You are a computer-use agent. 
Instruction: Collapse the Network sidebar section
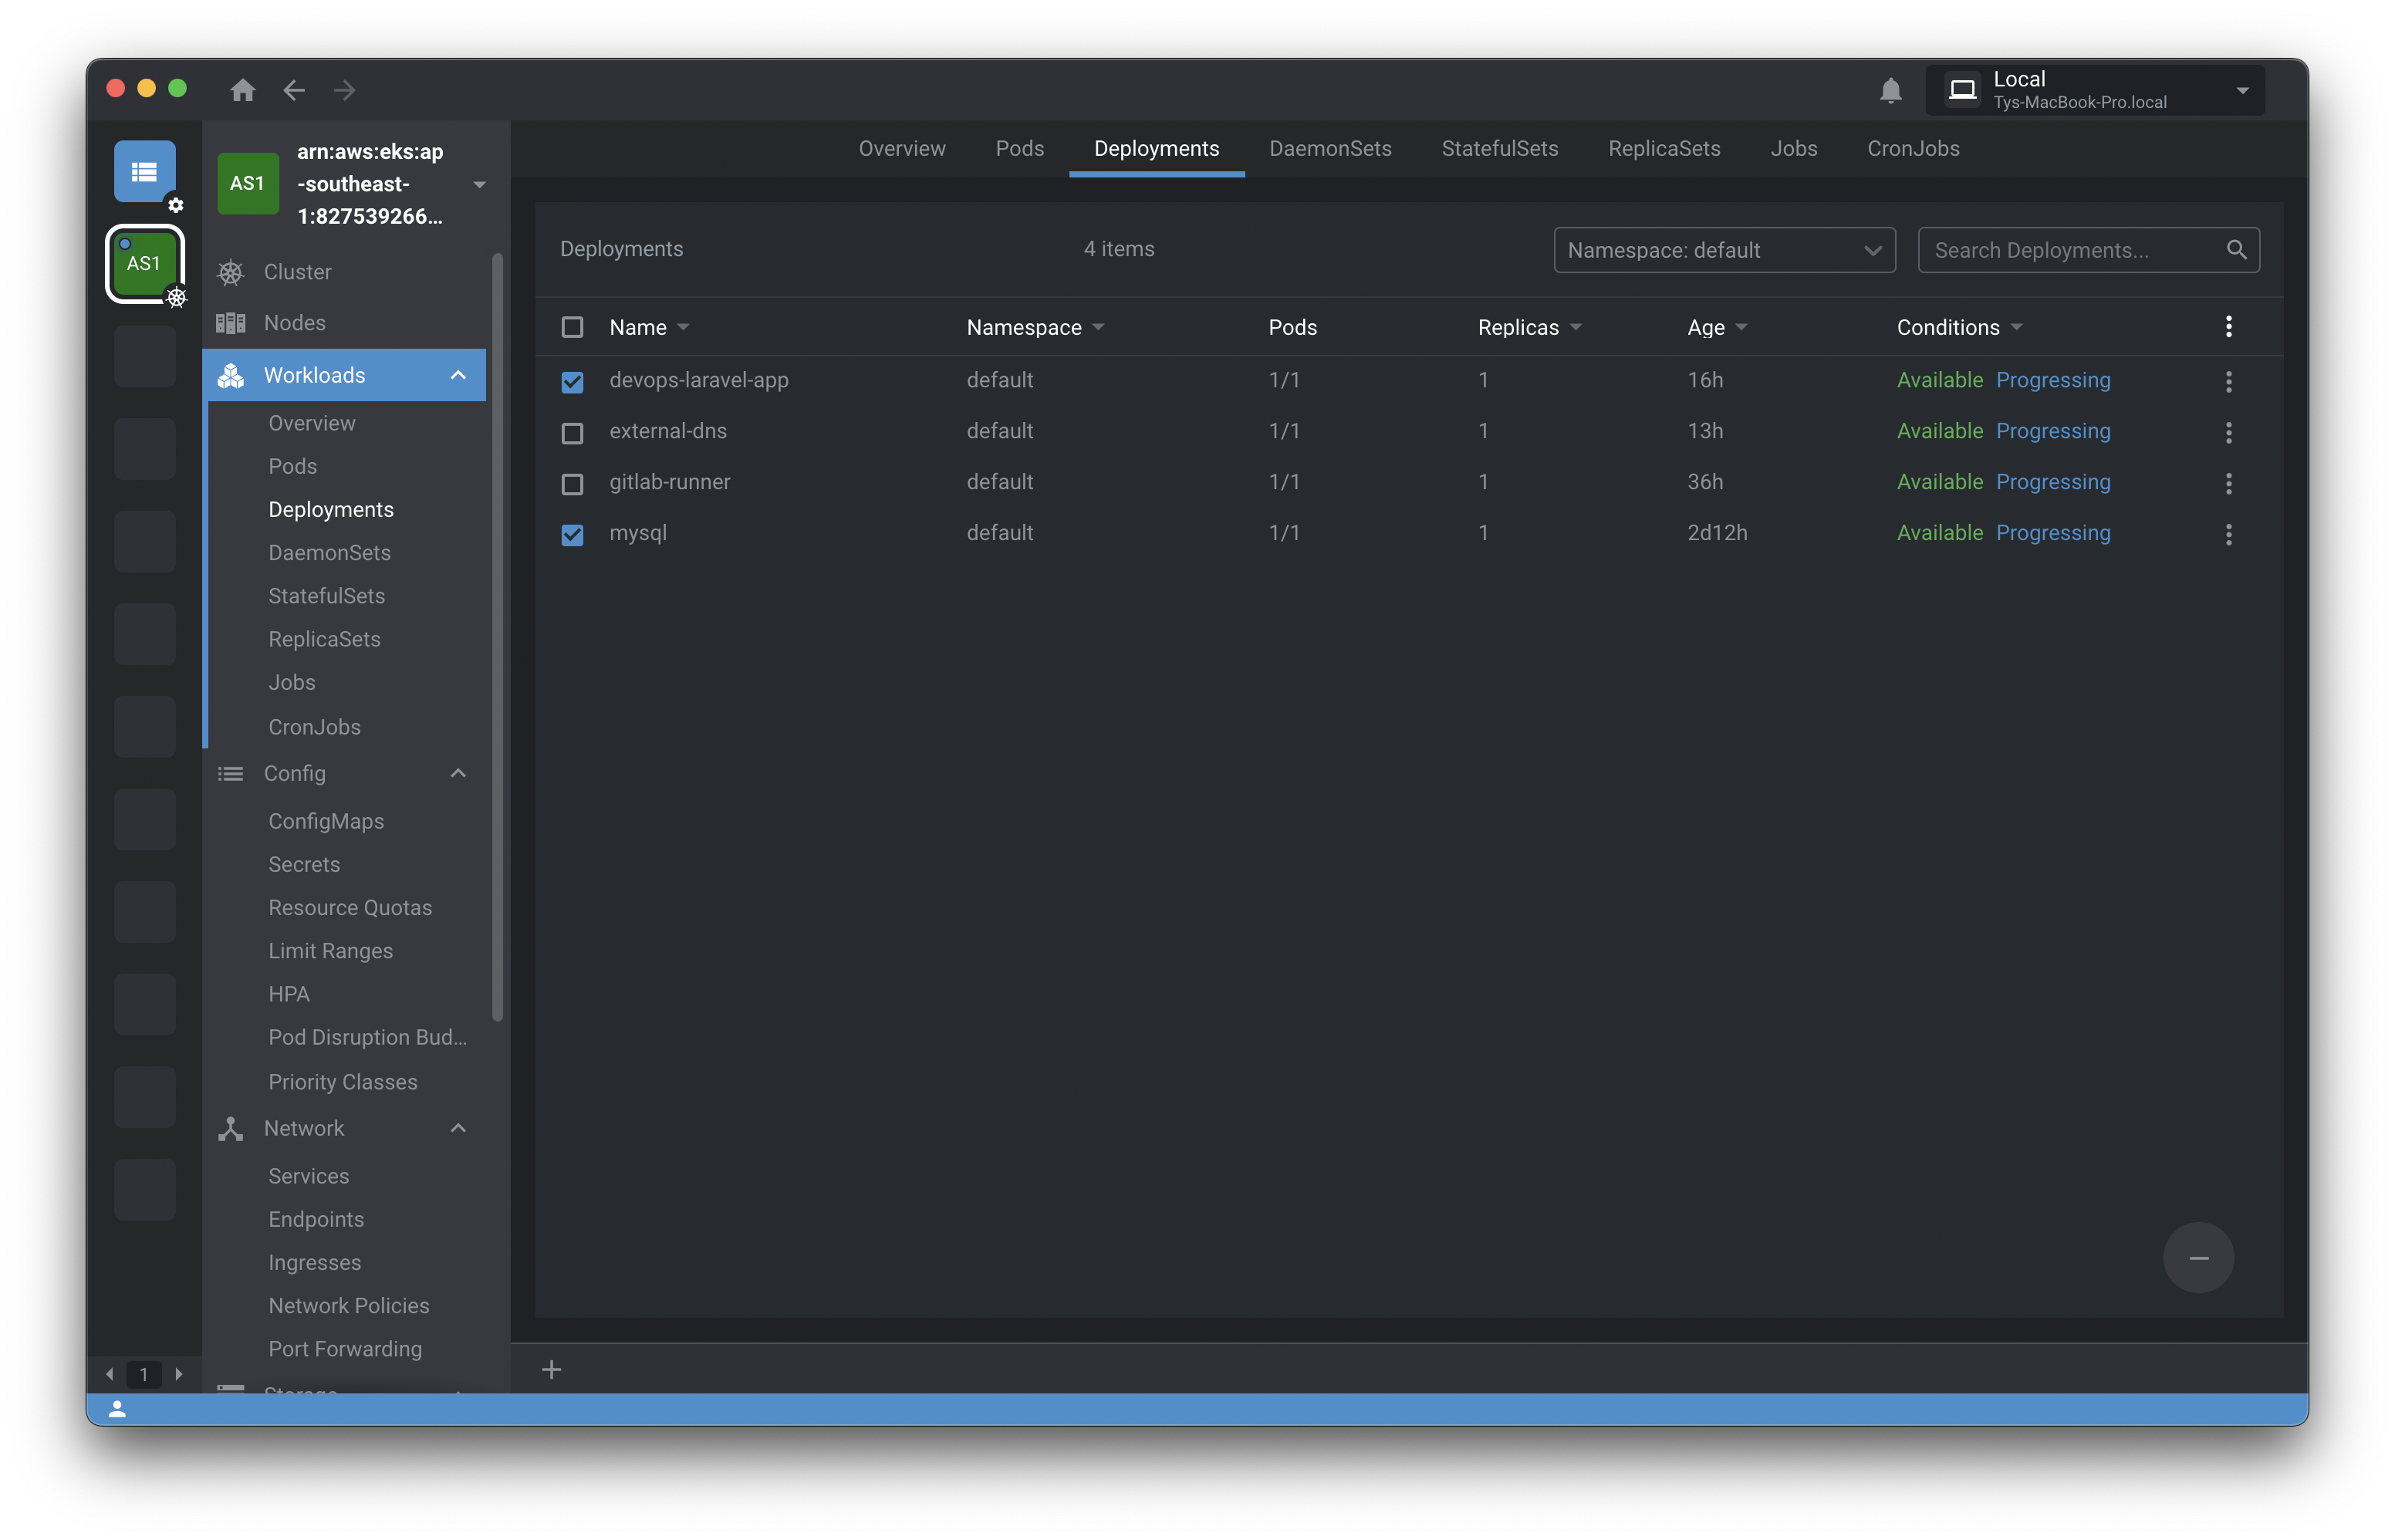tap(458, 1128)
